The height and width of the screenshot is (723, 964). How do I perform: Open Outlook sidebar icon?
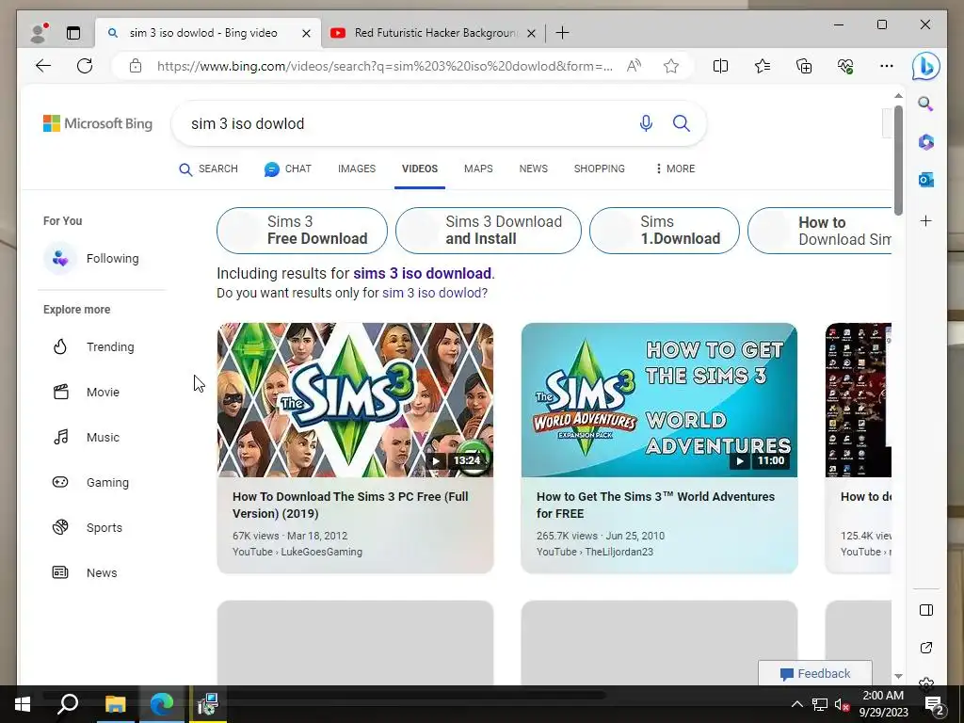point(926,180)
